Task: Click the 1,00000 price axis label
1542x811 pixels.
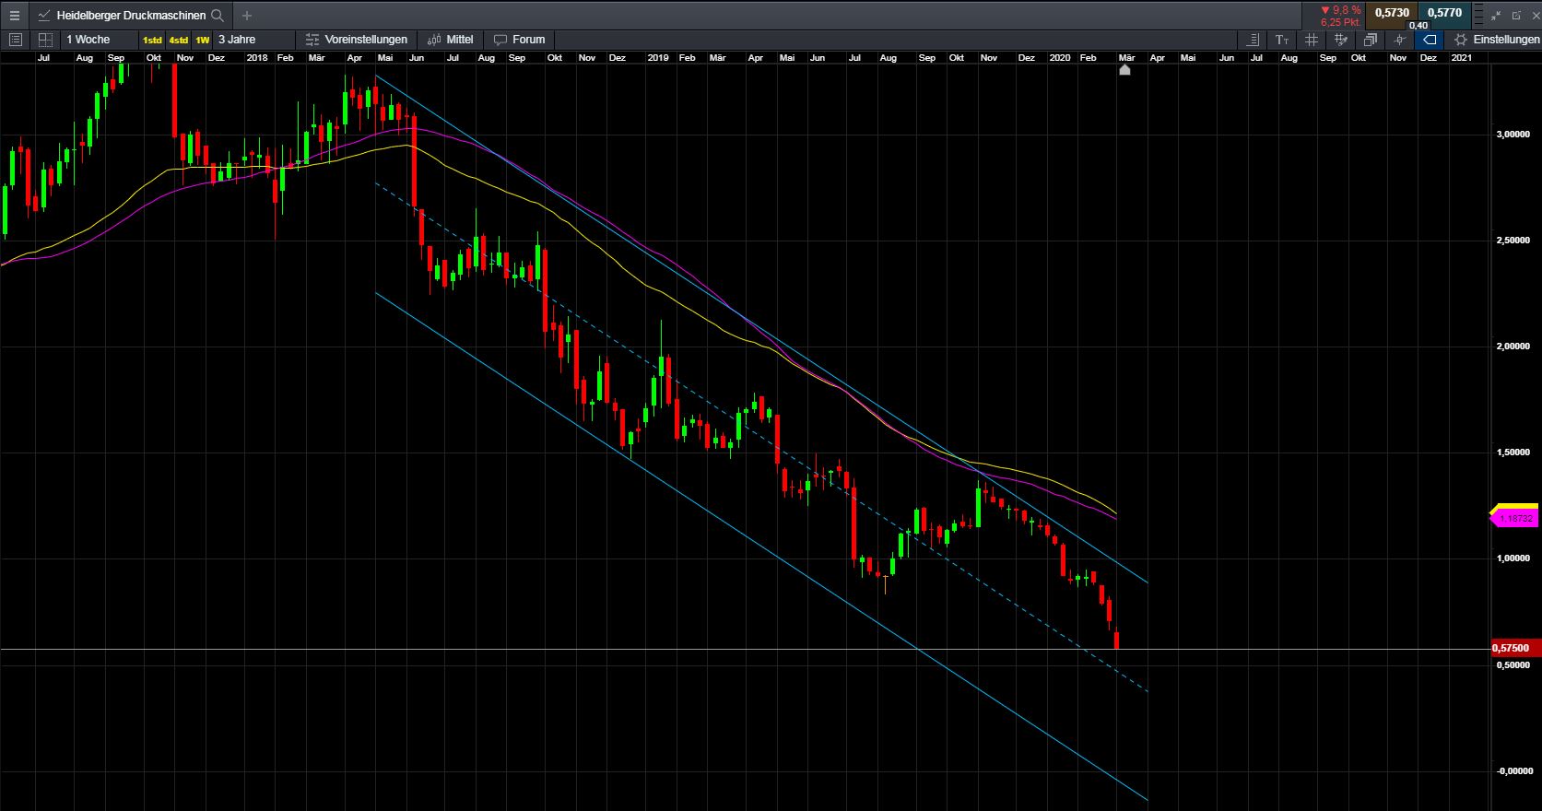Action: 1512,558
